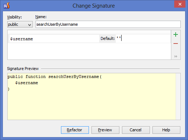Add a new parameter with green plus
188x140 pixels.
click(176, 35)
